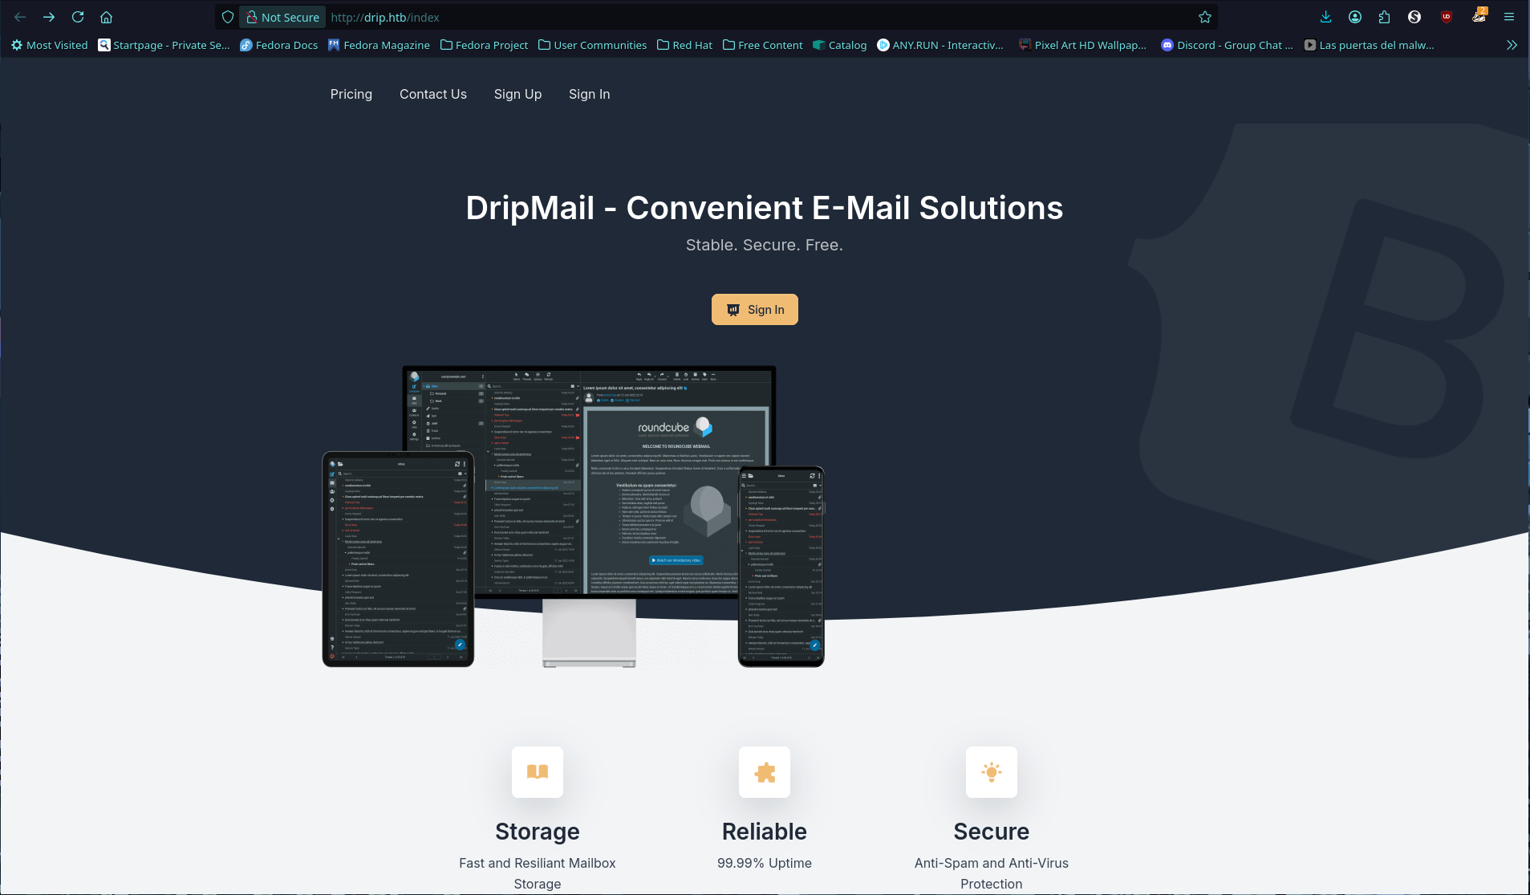Screen dimensions: 1530x895
Task: Click the URL address field
Action: click(x=722, y=17)
